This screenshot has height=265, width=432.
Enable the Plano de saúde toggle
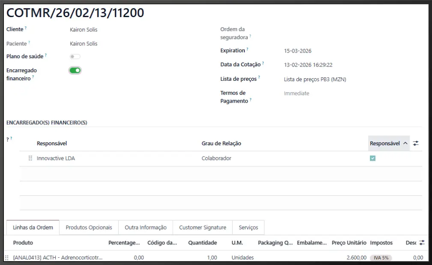tap(75, 56)
